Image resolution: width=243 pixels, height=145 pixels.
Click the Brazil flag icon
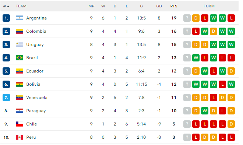point(20,58)
